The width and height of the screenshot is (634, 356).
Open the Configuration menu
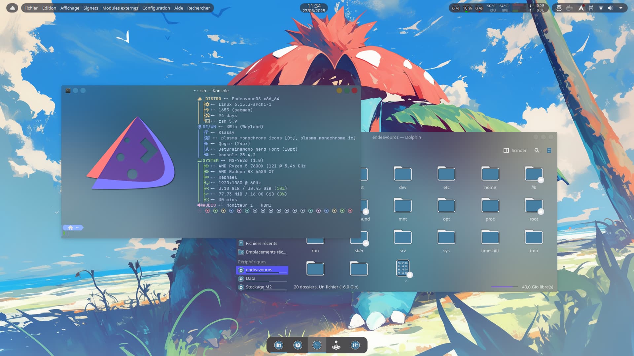[x=156, y=8]
